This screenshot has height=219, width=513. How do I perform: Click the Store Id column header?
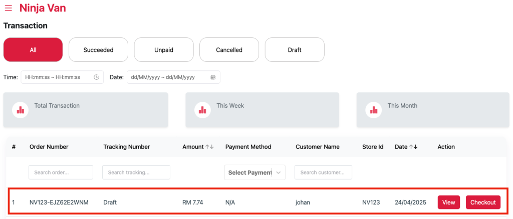tap(373, 147)
